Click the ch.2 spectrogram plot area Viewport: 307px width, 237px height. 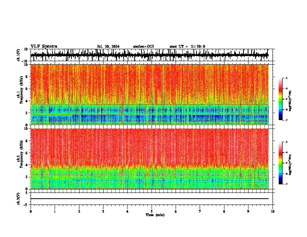(x=150, y=159)
